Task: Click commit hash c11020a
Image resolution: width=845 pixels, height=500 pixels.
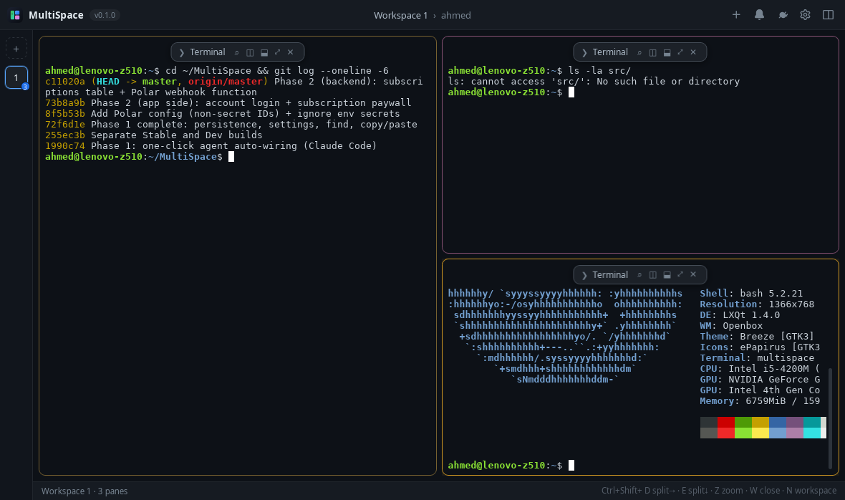Action: pos(65,82)
